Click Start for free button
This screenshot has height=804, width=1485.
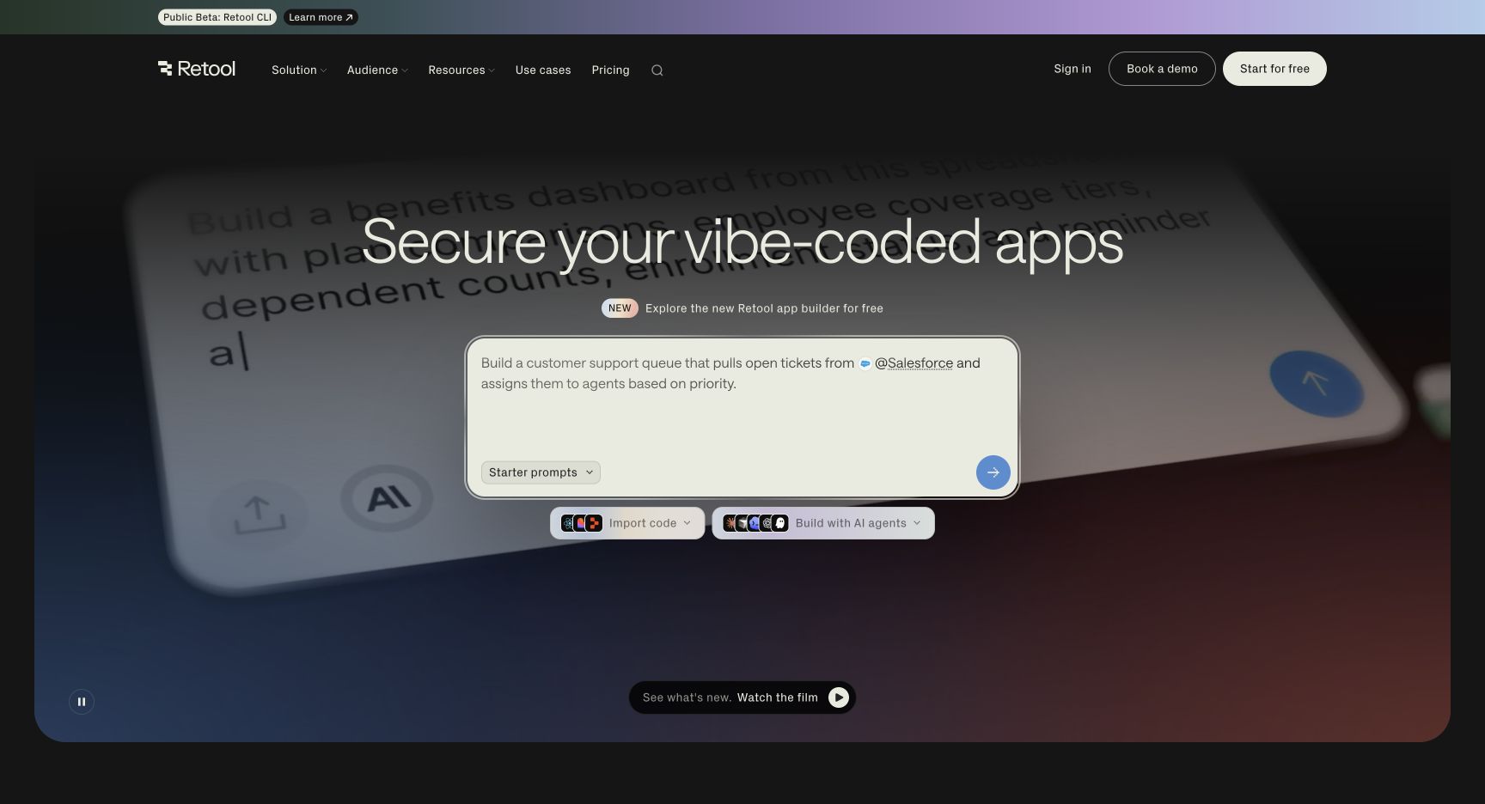pos(1274,69)
